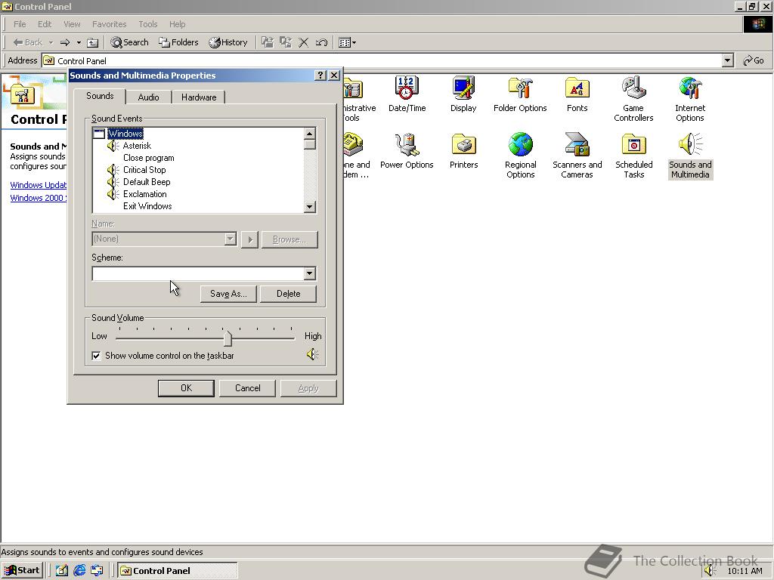
Task: Open the Internet Options icon
Action: click(689, 89)
